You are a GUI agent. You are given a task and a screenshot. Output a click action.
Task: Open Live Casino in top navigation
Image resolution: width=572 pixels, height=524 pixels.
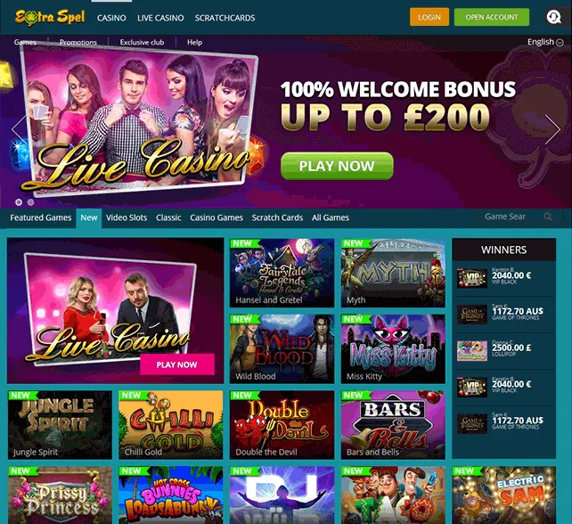pyautogui.click(x=160, y=18)
